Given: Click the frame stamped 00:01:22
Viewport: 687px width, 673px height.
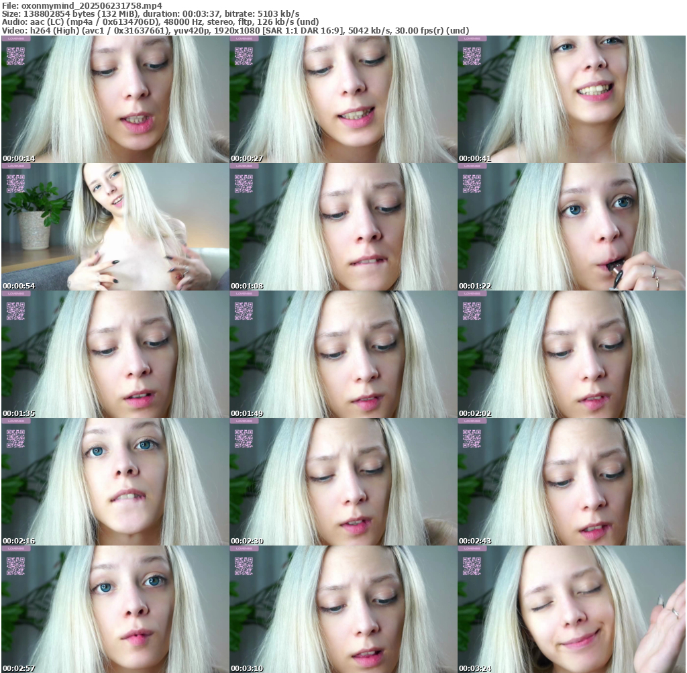Looking at the screenshot, I should (571, 226).
